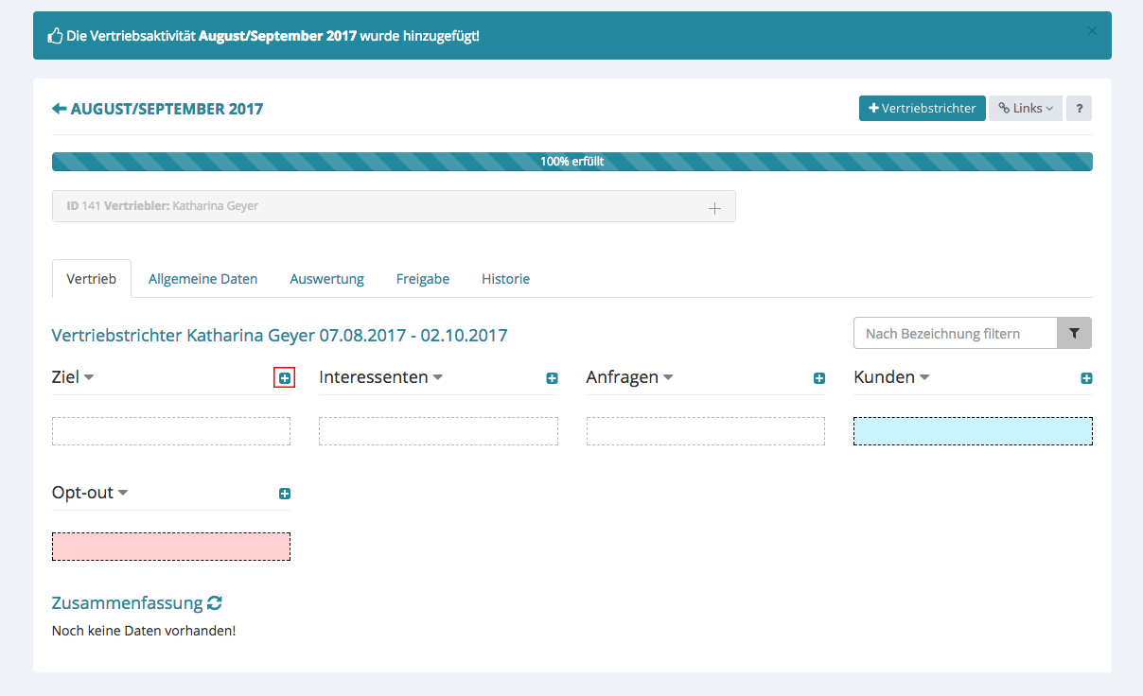Image resolution: width=1143 pixels, height=696 pixels.
Task: Open the help question mark button
Action: tap(1079, 109)
